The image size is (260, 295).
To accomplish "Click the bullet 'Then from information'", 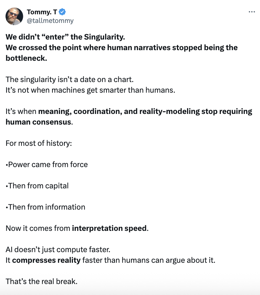I will 46,207.
